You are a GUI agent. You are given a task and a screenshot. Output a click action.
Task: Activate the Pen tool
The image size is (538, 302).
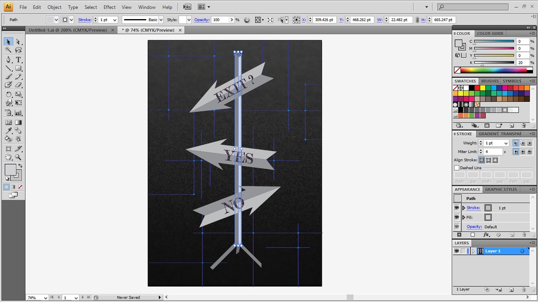coord(8,60)
